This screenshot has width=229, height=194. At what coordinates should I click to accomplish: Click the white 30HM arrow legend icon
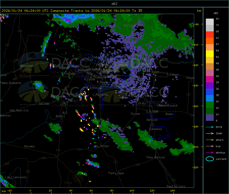click(x=210, y=133)
